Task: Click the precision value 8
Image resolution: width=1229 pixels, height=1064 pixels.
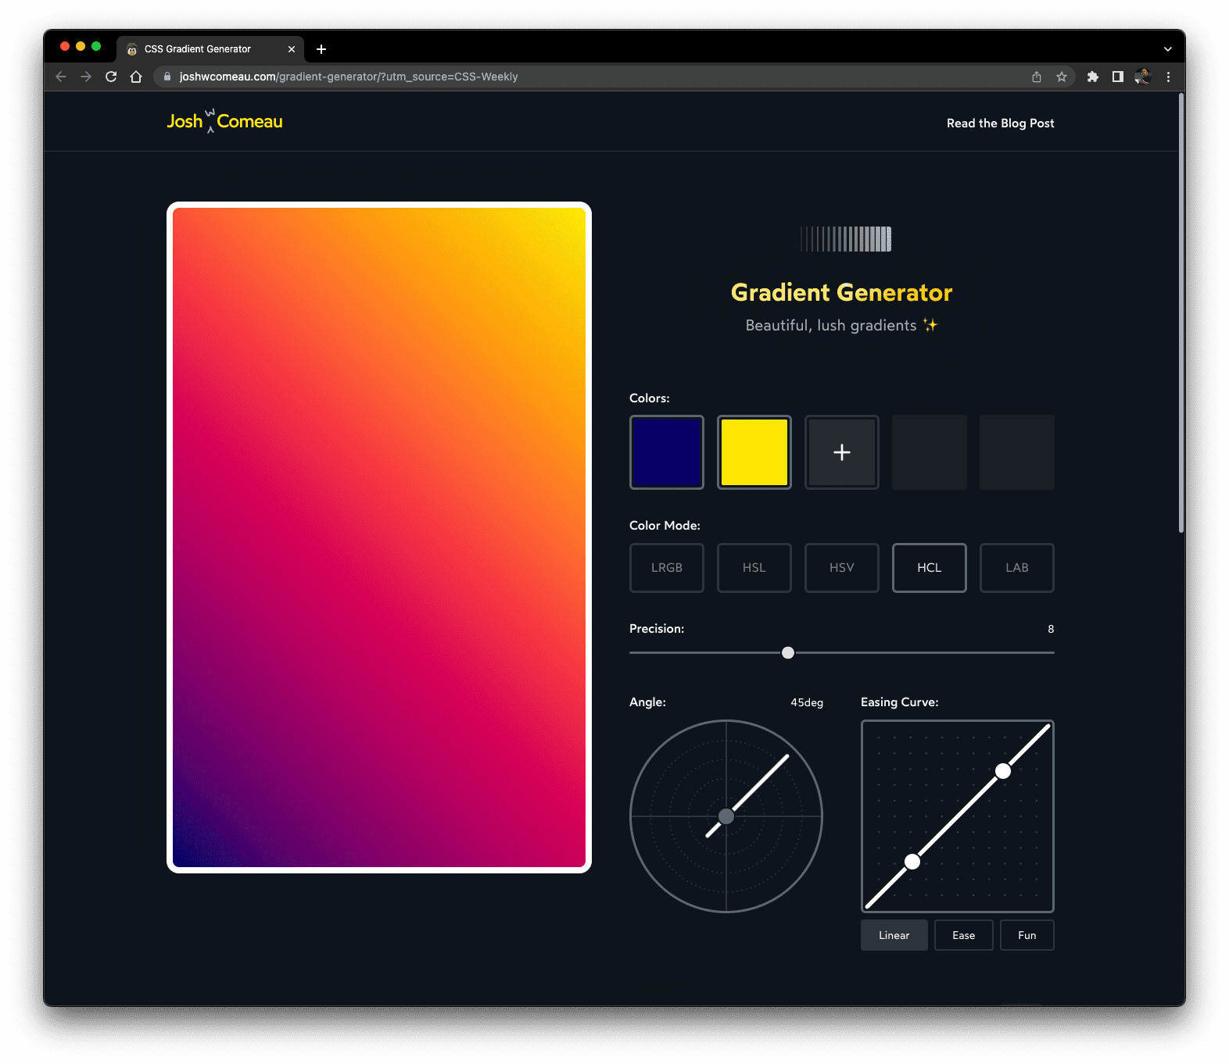Action: [1051, 629]
